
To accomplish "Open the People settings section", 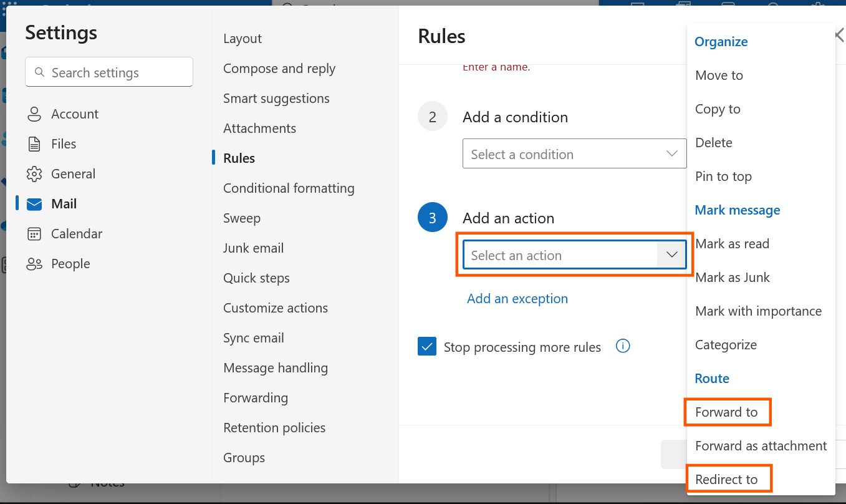I will coord(70,264).
